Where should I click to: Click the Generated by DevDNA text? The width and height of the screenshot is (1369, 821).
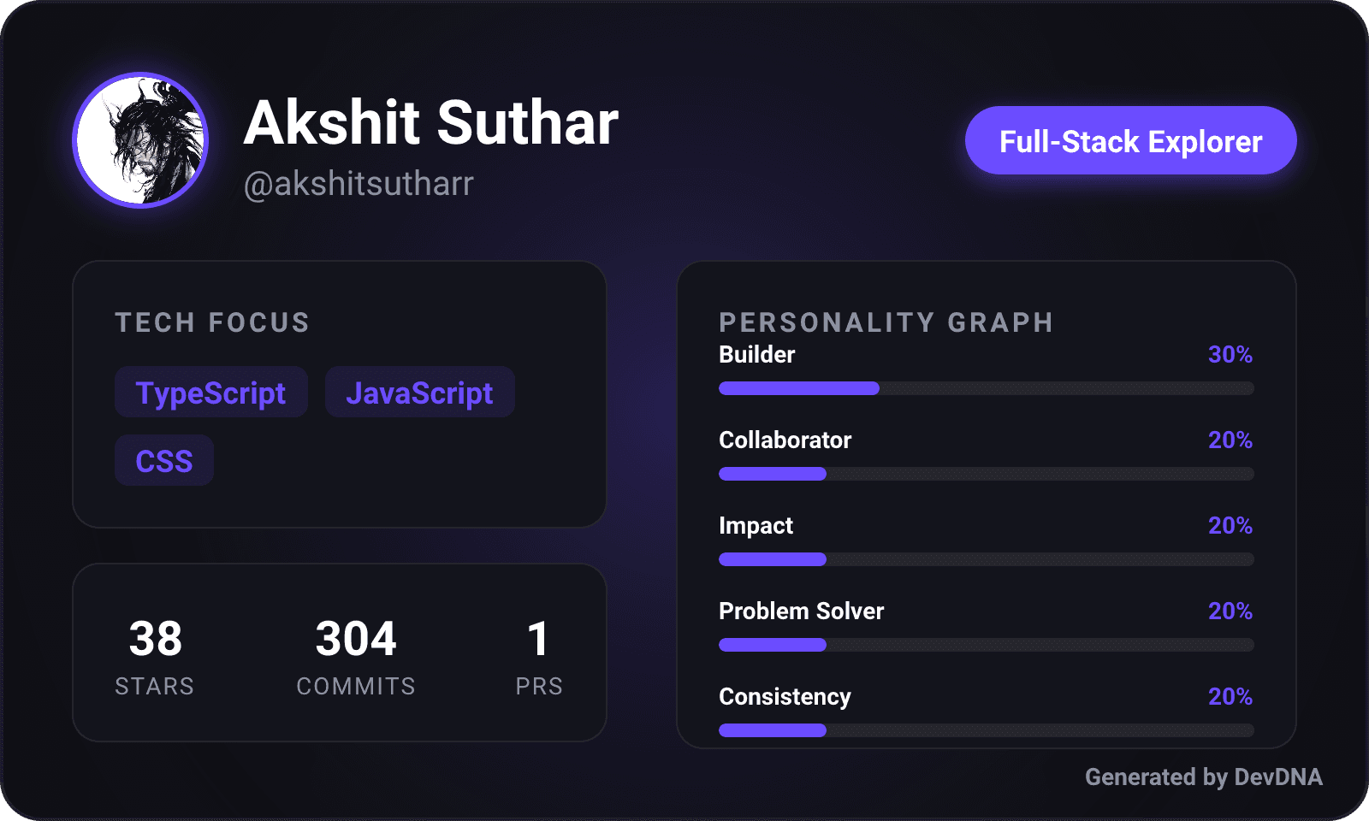coord(1203,777)
